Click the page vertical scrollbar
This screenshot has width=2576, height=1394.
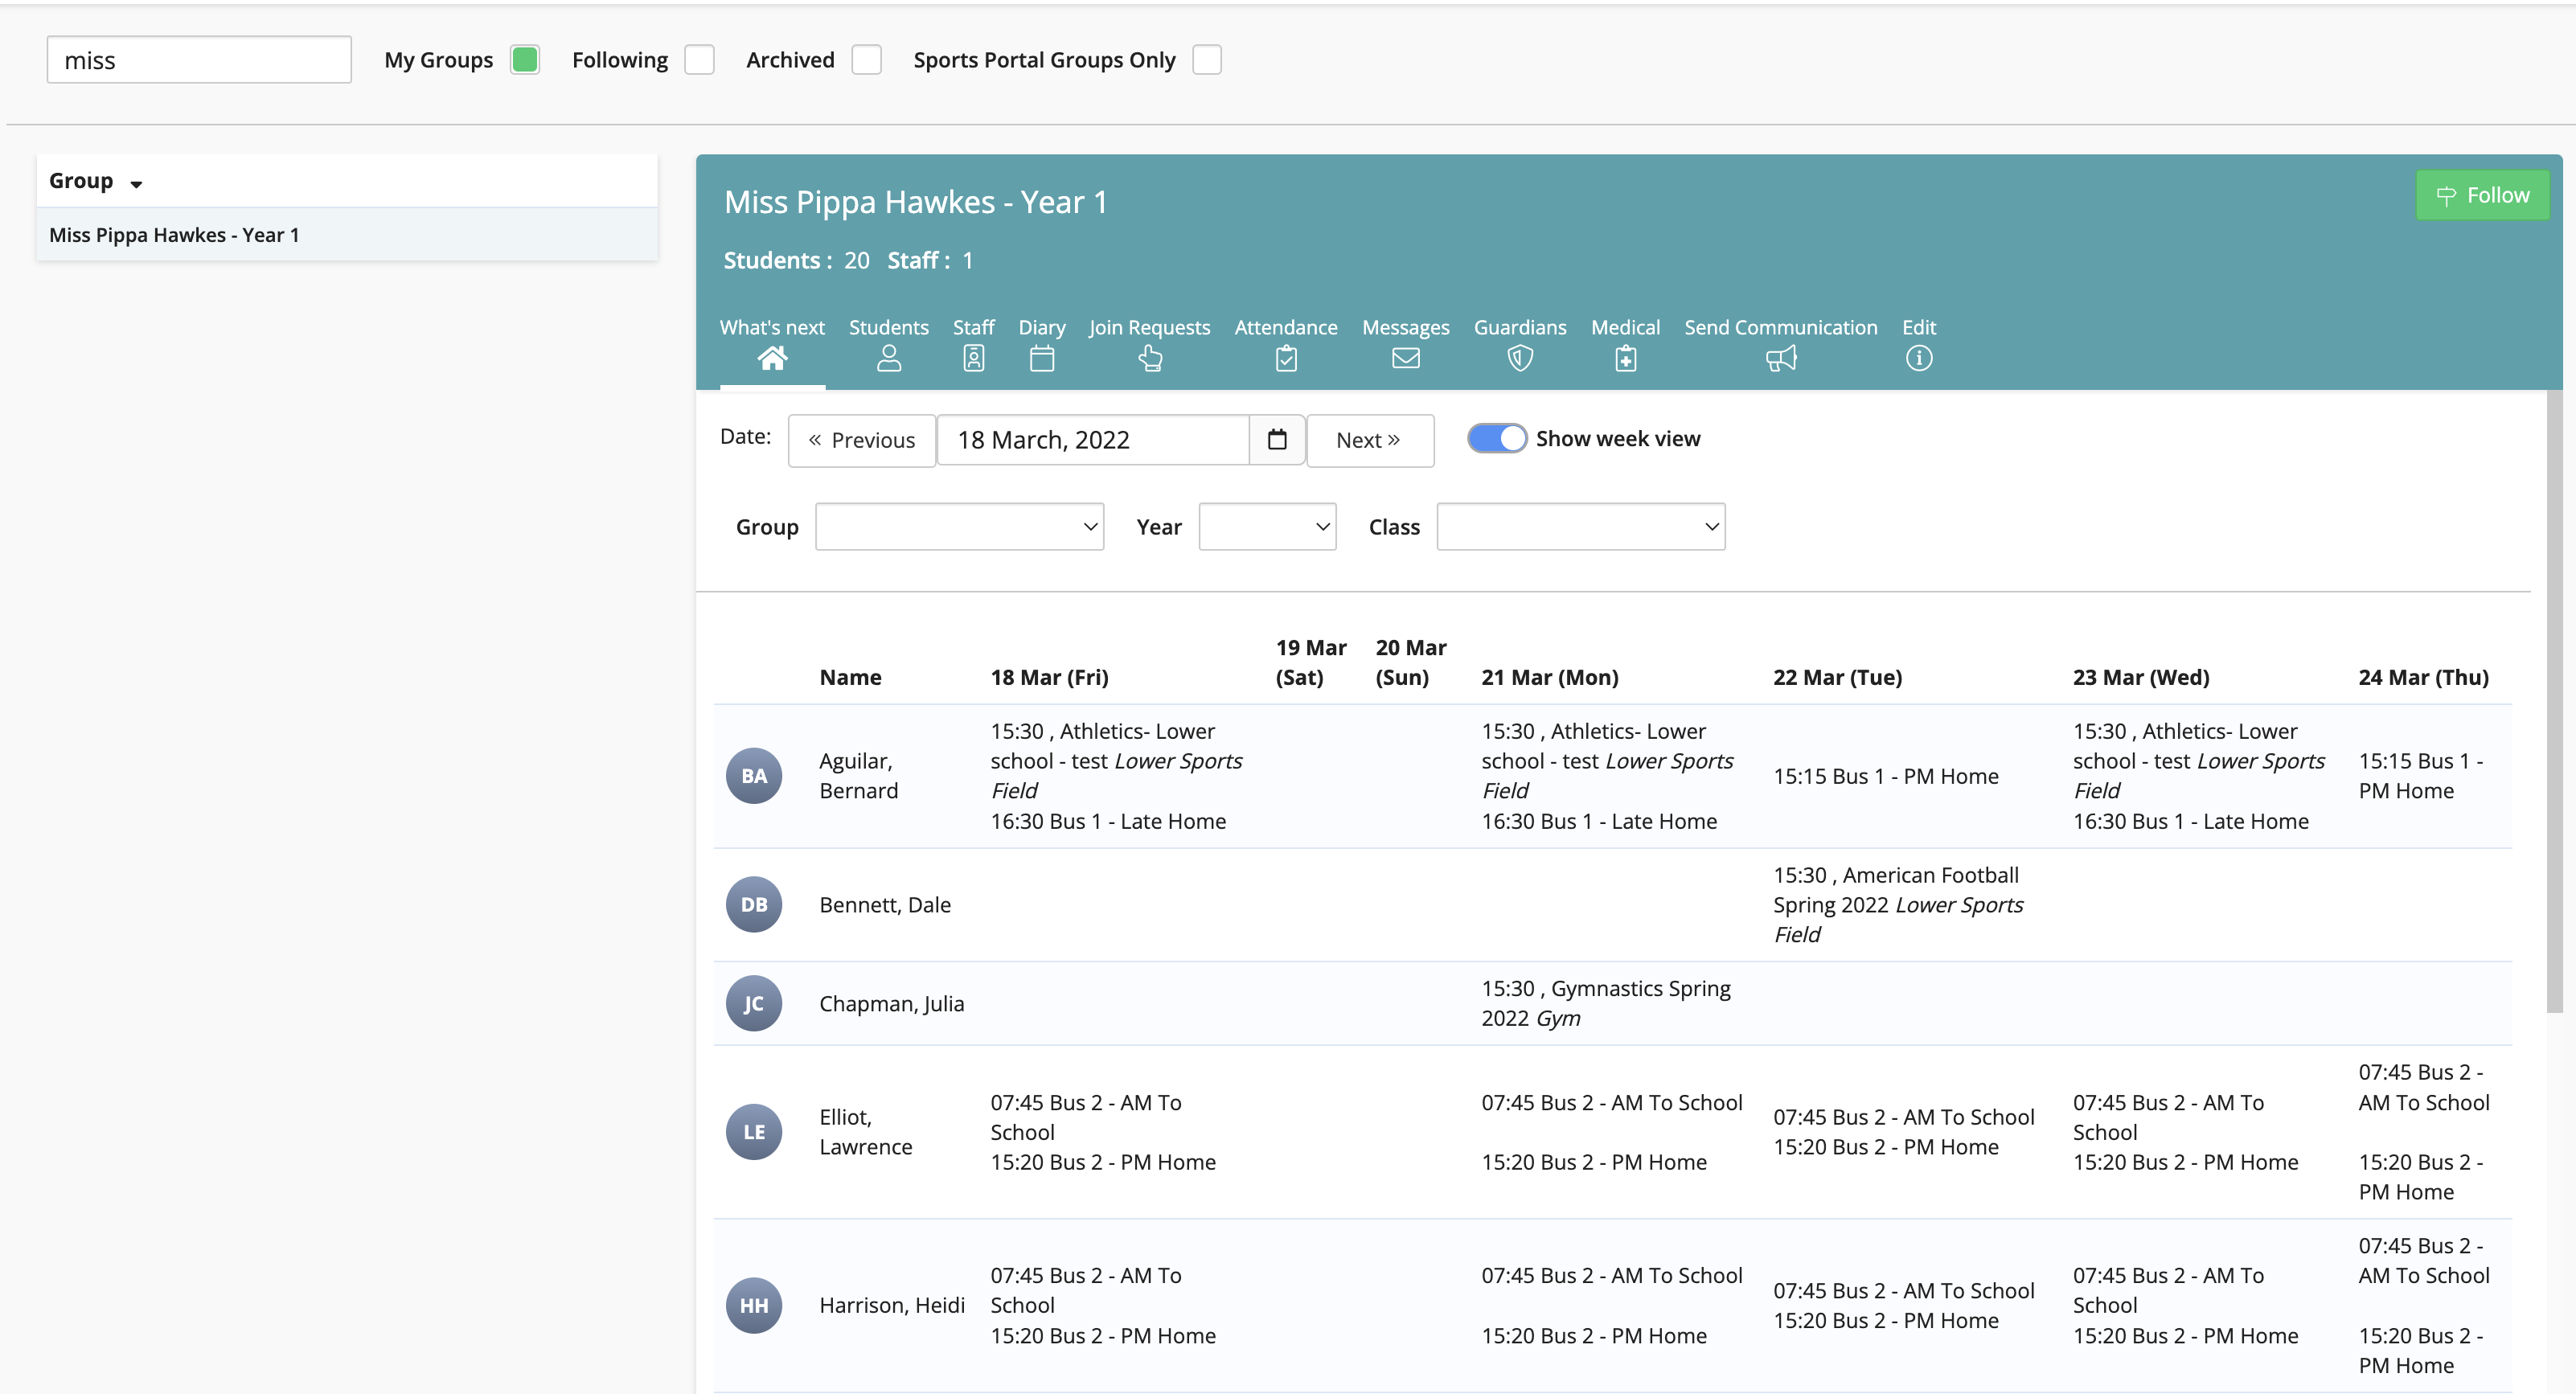pyautogui.click(x=2554, y=700)
